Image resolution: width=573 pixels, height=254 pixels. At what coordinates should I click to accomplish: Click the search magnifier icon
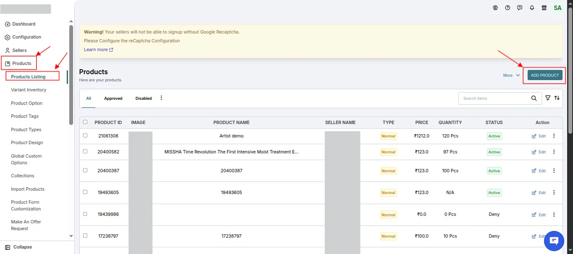tap(534, 98)
